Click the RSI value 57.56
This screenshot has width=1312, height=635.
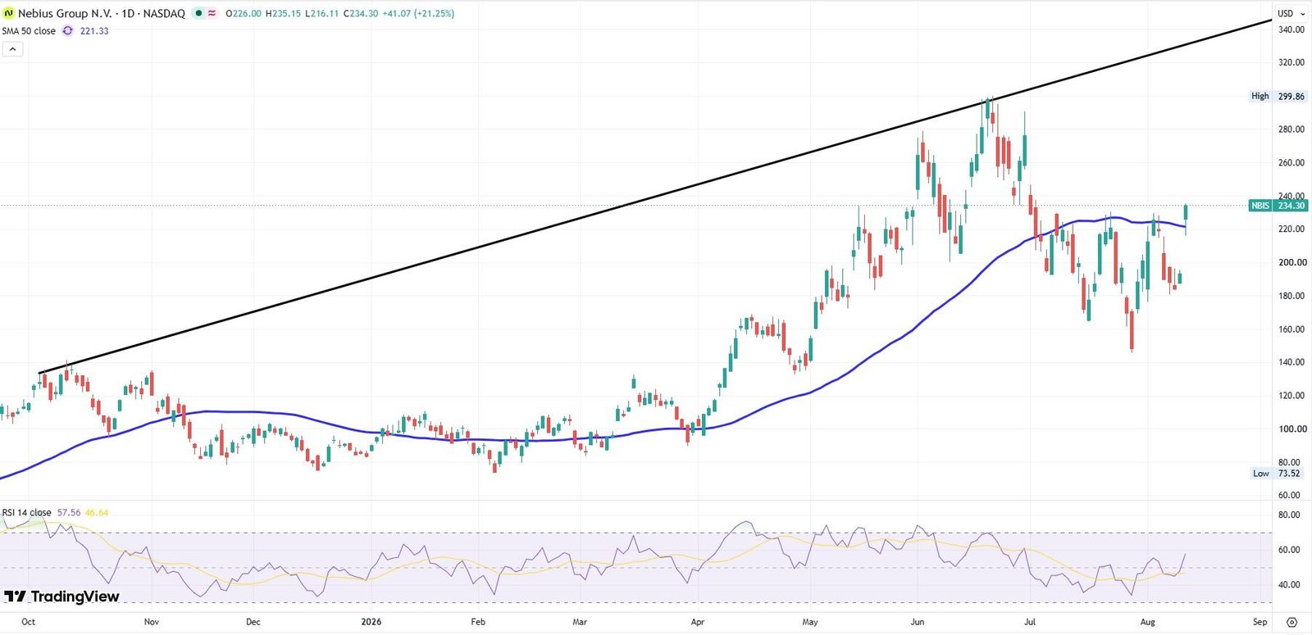pos(69,513)
